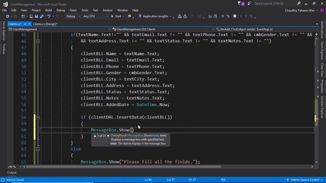The width and height of the screenshot is (326, 183).
Task: Save the current file via floppy icon
Action: [36, 16]
